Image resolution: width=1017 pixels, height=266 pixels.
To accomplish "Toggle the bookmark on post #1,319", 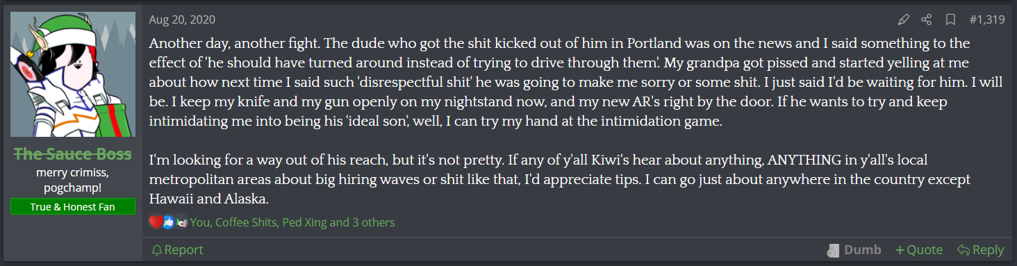I will point(951,19).
